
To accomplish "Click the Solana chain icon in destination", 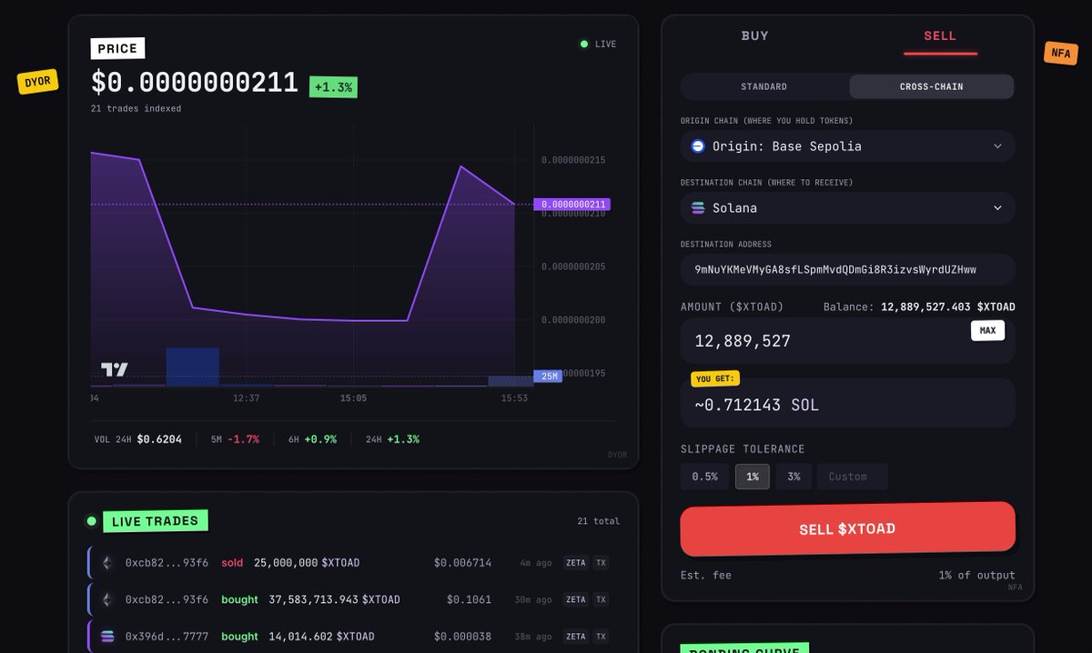I will [698, 208].
